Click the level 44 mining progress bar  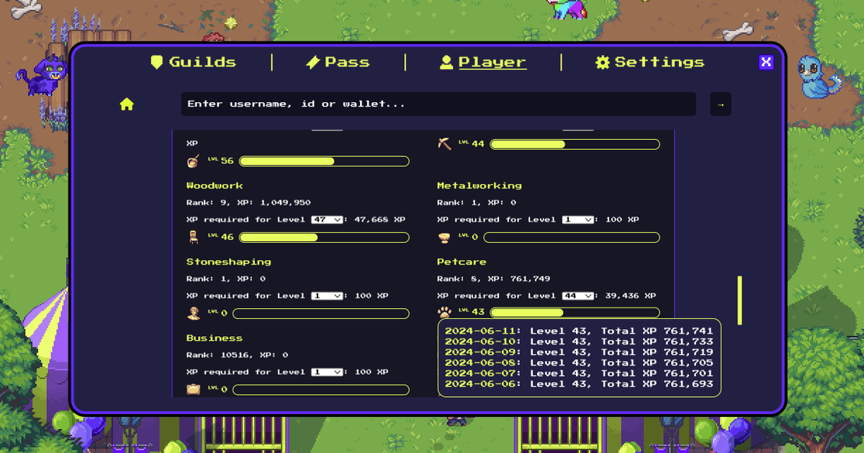click(x=575, y=144)
